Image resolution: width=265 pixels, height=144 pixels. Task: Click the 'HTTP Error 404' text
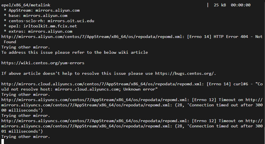coord(231,37)
